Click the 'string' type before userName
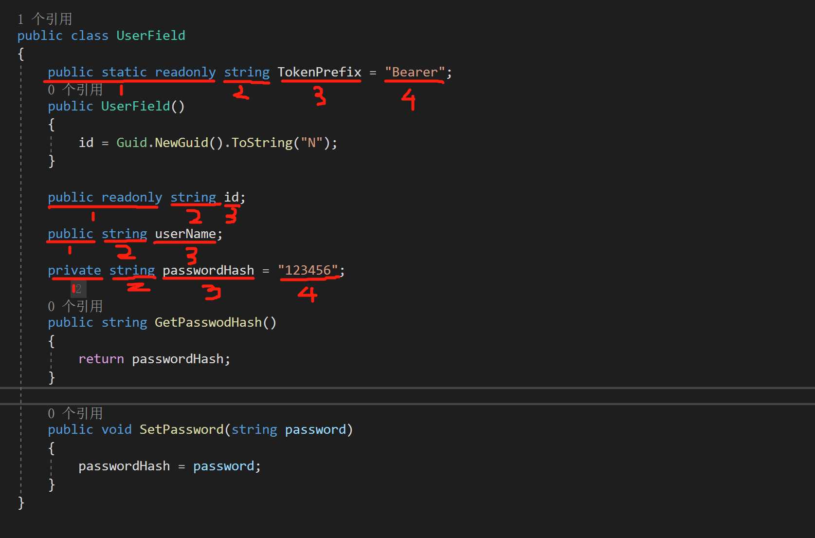 124,234
